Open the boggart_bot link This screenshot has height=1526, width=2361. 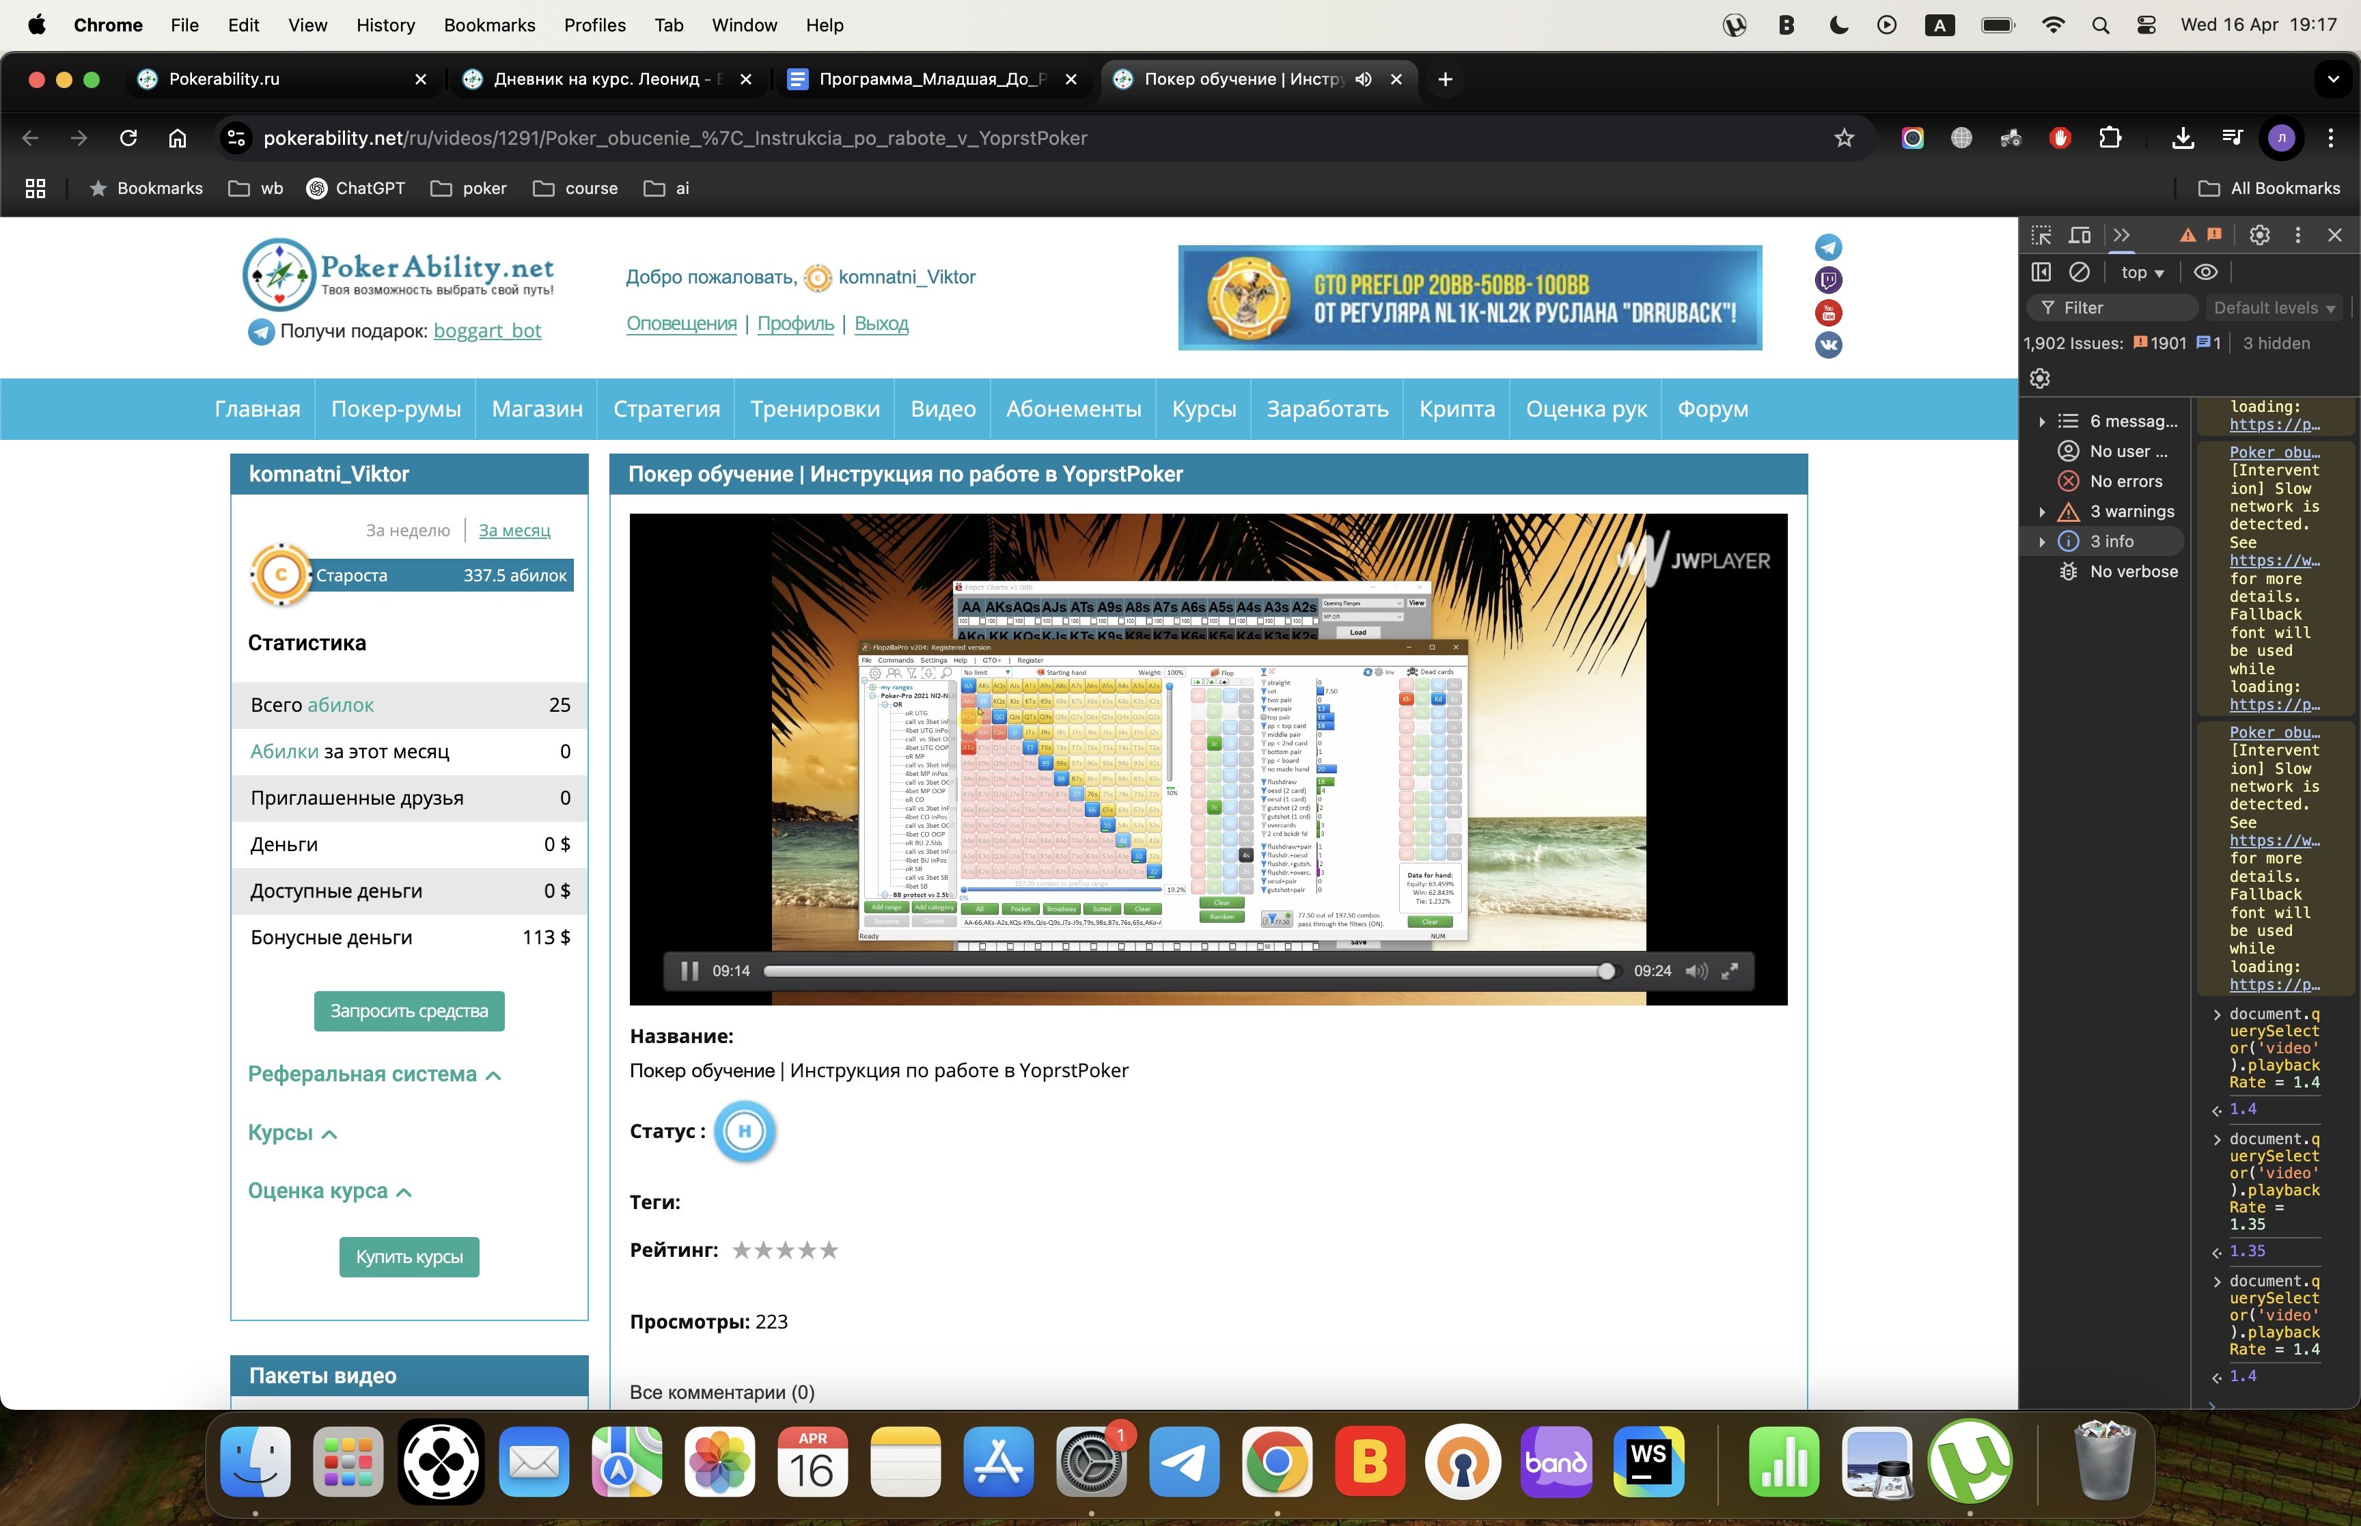[488, 331]
